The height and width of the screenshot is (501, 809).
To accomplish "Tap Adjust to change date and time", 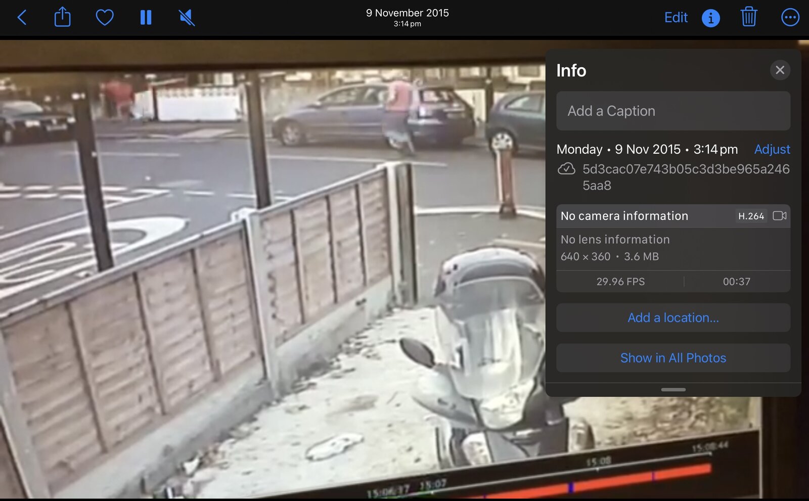I will click(772, 149).
